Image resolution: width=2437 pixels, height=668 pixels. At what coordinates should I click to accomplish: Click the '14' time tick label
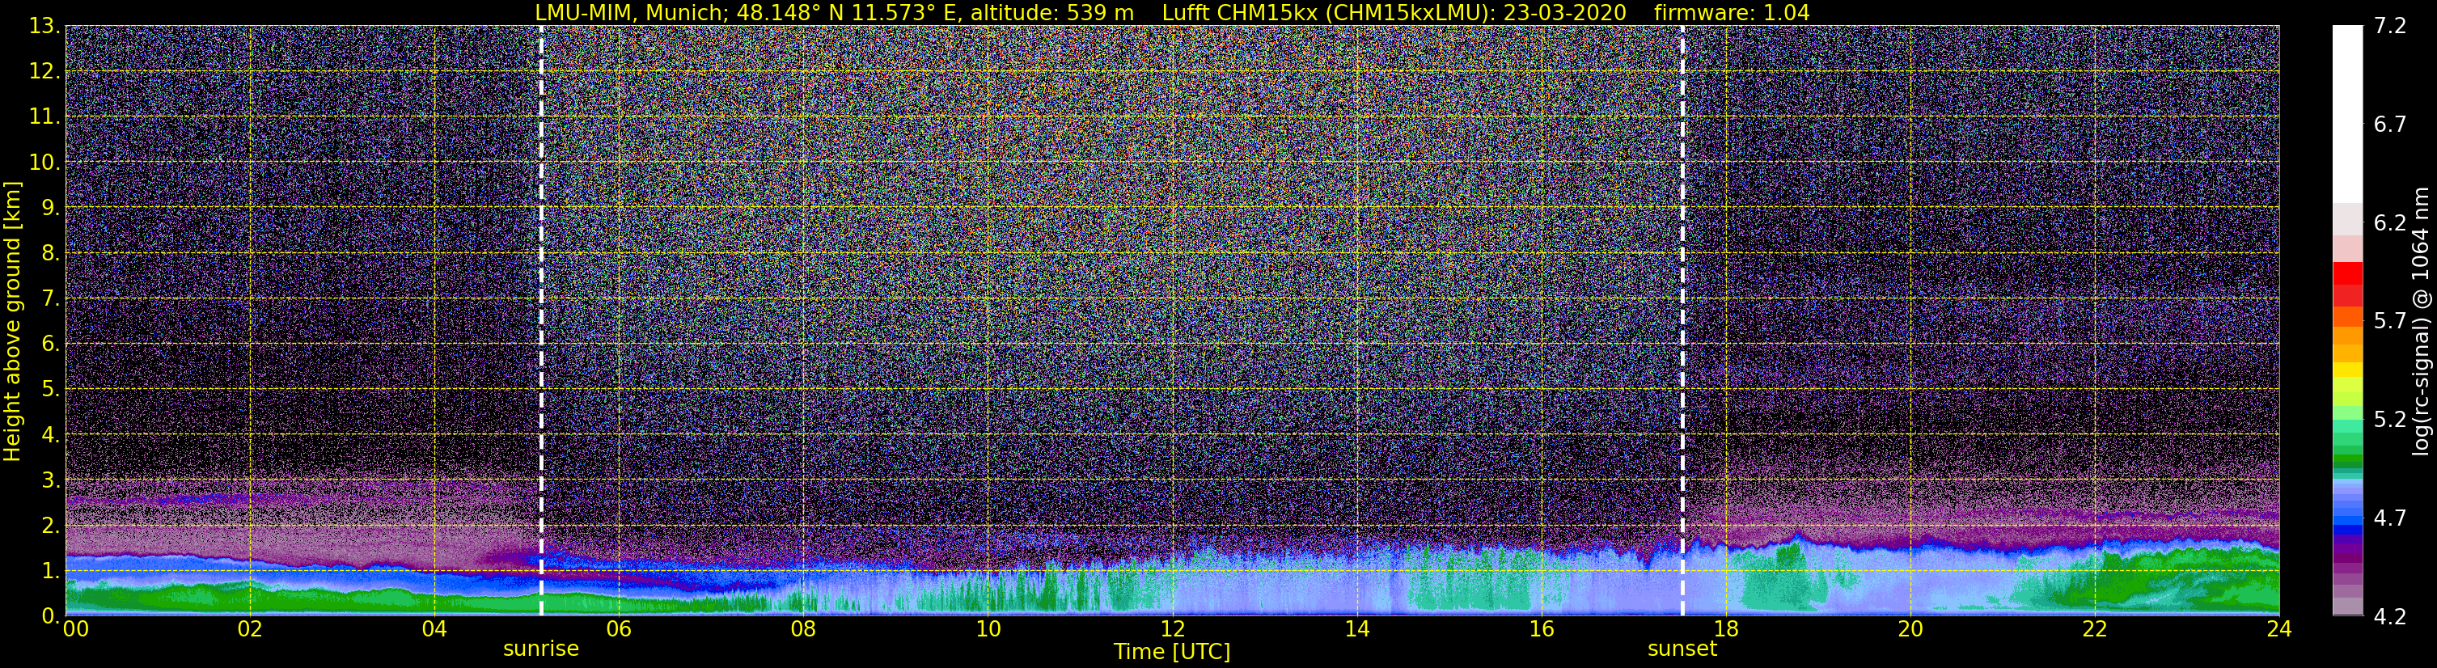pos(1356,629)
